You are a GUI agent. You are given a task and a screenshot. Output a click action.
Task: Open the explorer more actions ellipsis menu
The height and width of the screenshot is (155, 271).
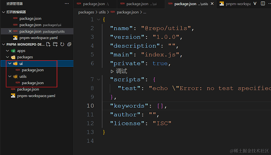(67, 4)
